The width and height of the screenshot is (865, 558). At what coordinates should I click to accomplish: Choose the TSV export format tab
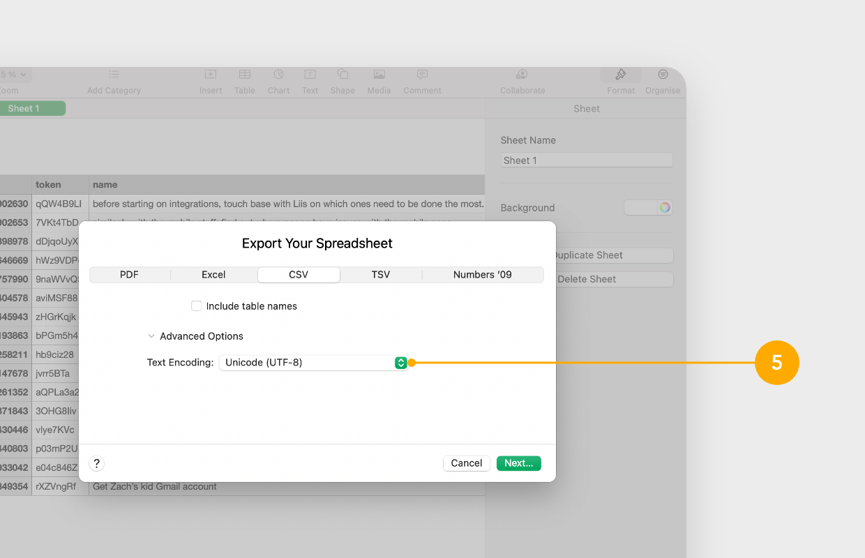pos(381,275)
